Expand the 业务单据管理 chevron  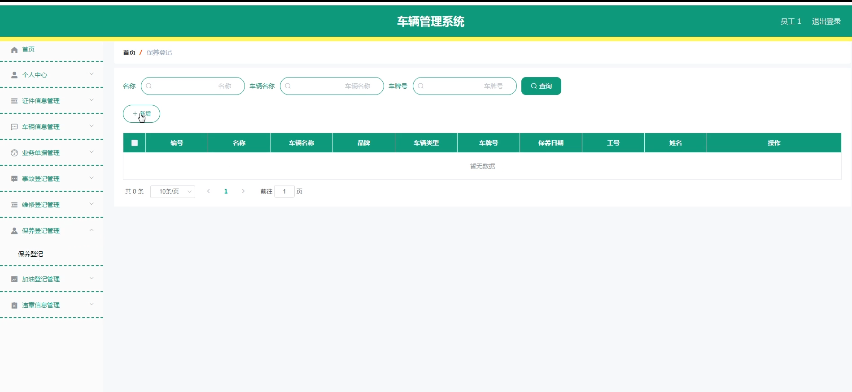coord(92,152)
